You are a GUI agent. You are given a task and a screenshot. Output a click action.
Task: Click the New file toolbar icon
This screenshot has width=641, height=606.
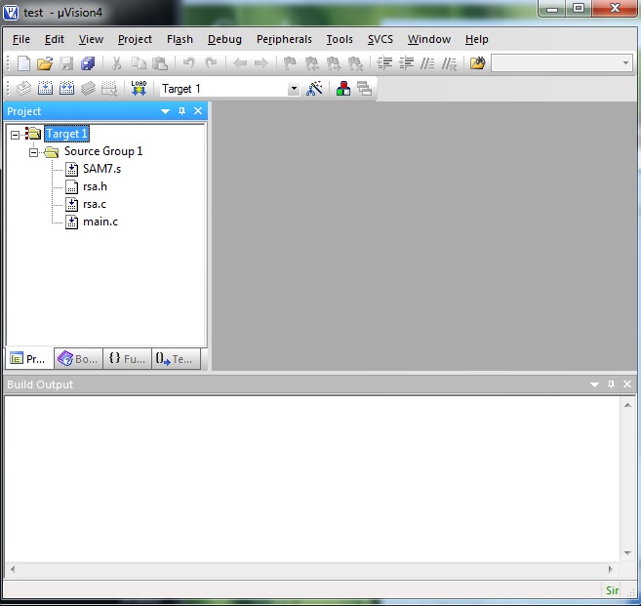tap(23, 63)
